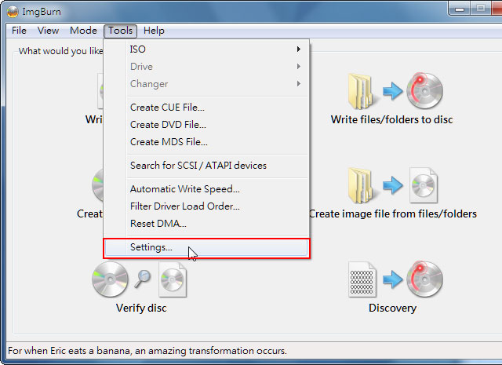Click the Write files/folders to disc label
Viewport: 502px width, 365px height.
(x=391, y=119)
